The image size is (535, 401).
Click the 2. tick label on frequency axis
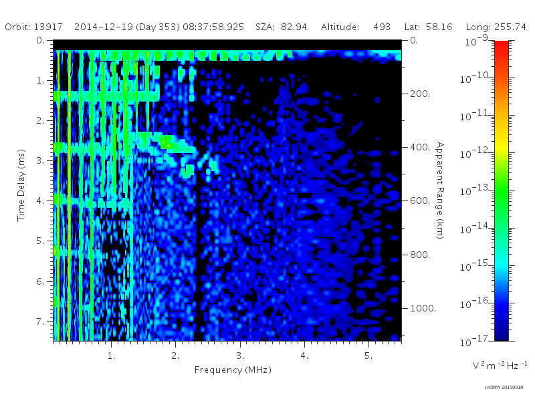(x=175, y=356)
